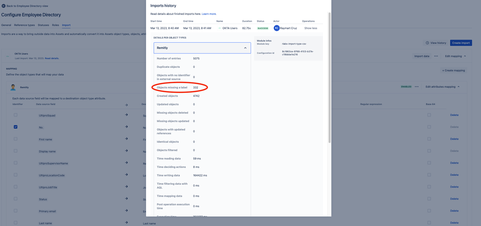Screen dimensions: 481x226
Task: Click the + Create mapping button
Action: point(454,70)
